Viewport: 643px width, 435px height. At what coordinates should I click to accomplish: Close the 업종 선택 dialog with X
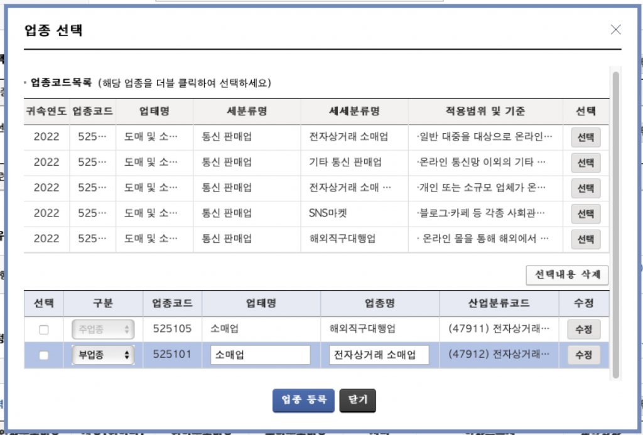tap(615, 30)
